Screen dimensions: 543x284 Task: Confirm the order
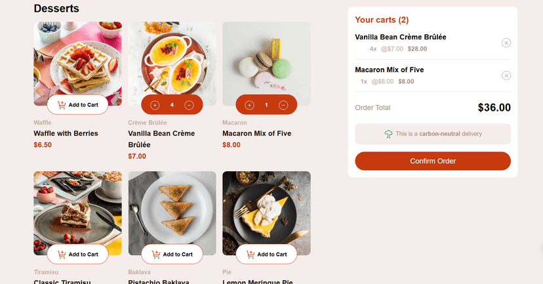tap(433, 161)
